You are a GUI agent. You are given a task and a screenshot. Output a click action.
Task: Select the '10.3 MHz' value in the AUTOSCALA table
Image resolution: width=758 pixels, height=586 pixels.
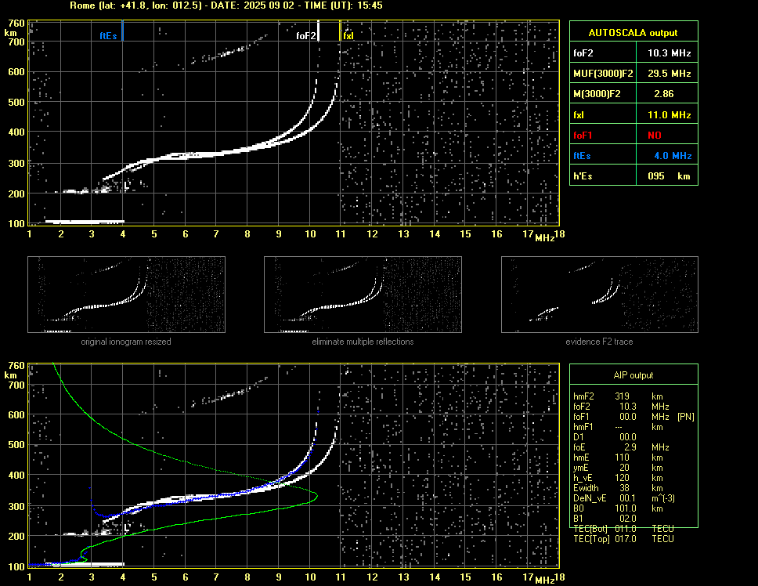pos(669,53)
